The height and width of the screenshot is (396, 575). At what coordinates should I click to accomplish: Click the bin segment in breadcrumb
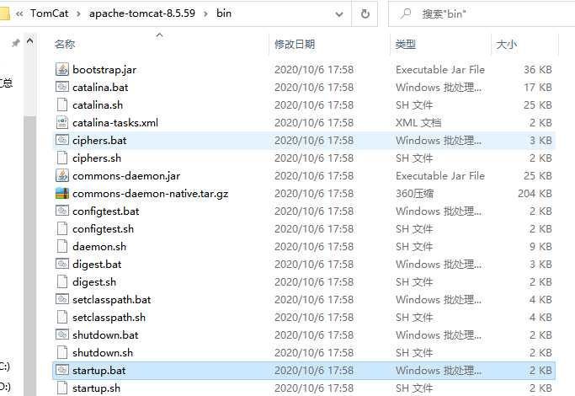[224, 13]
